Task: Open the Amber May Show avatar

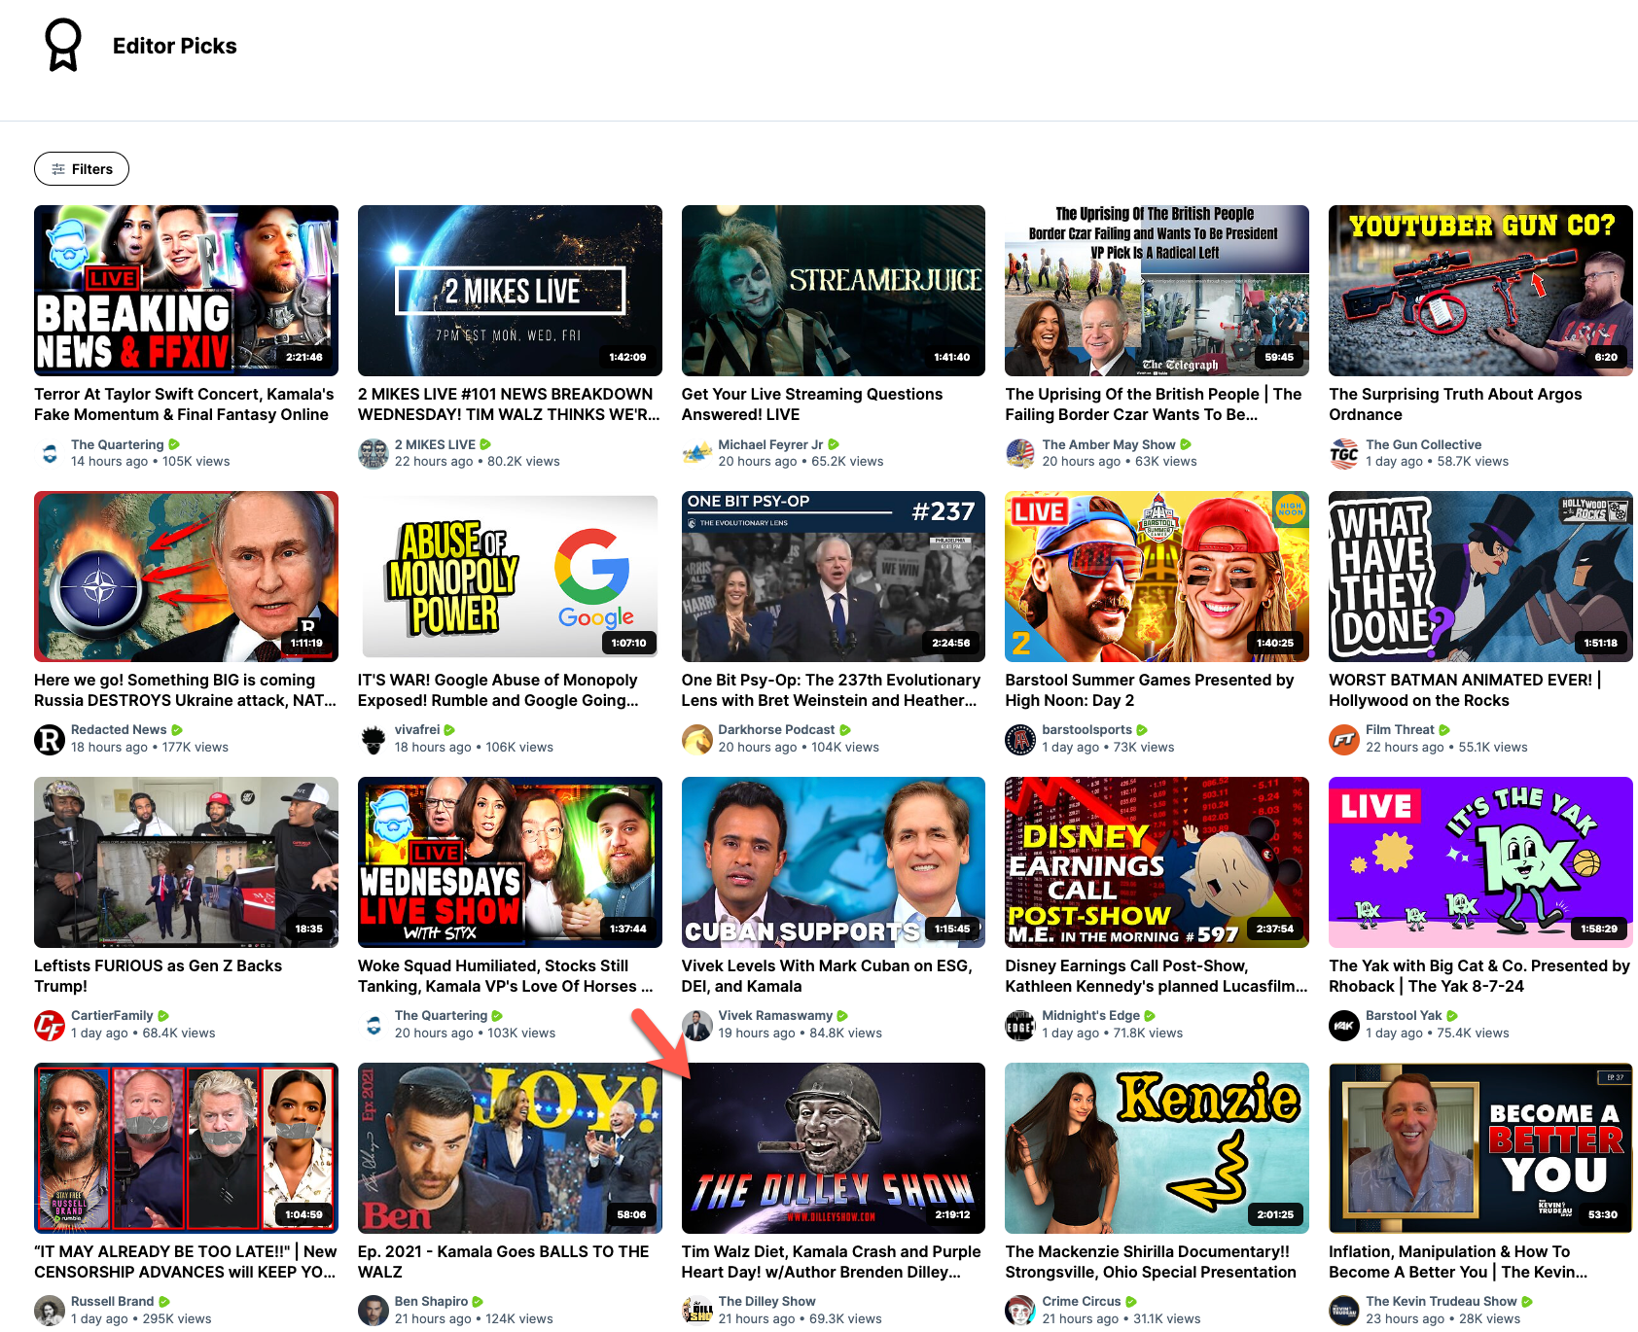Action: (1020, 454)
